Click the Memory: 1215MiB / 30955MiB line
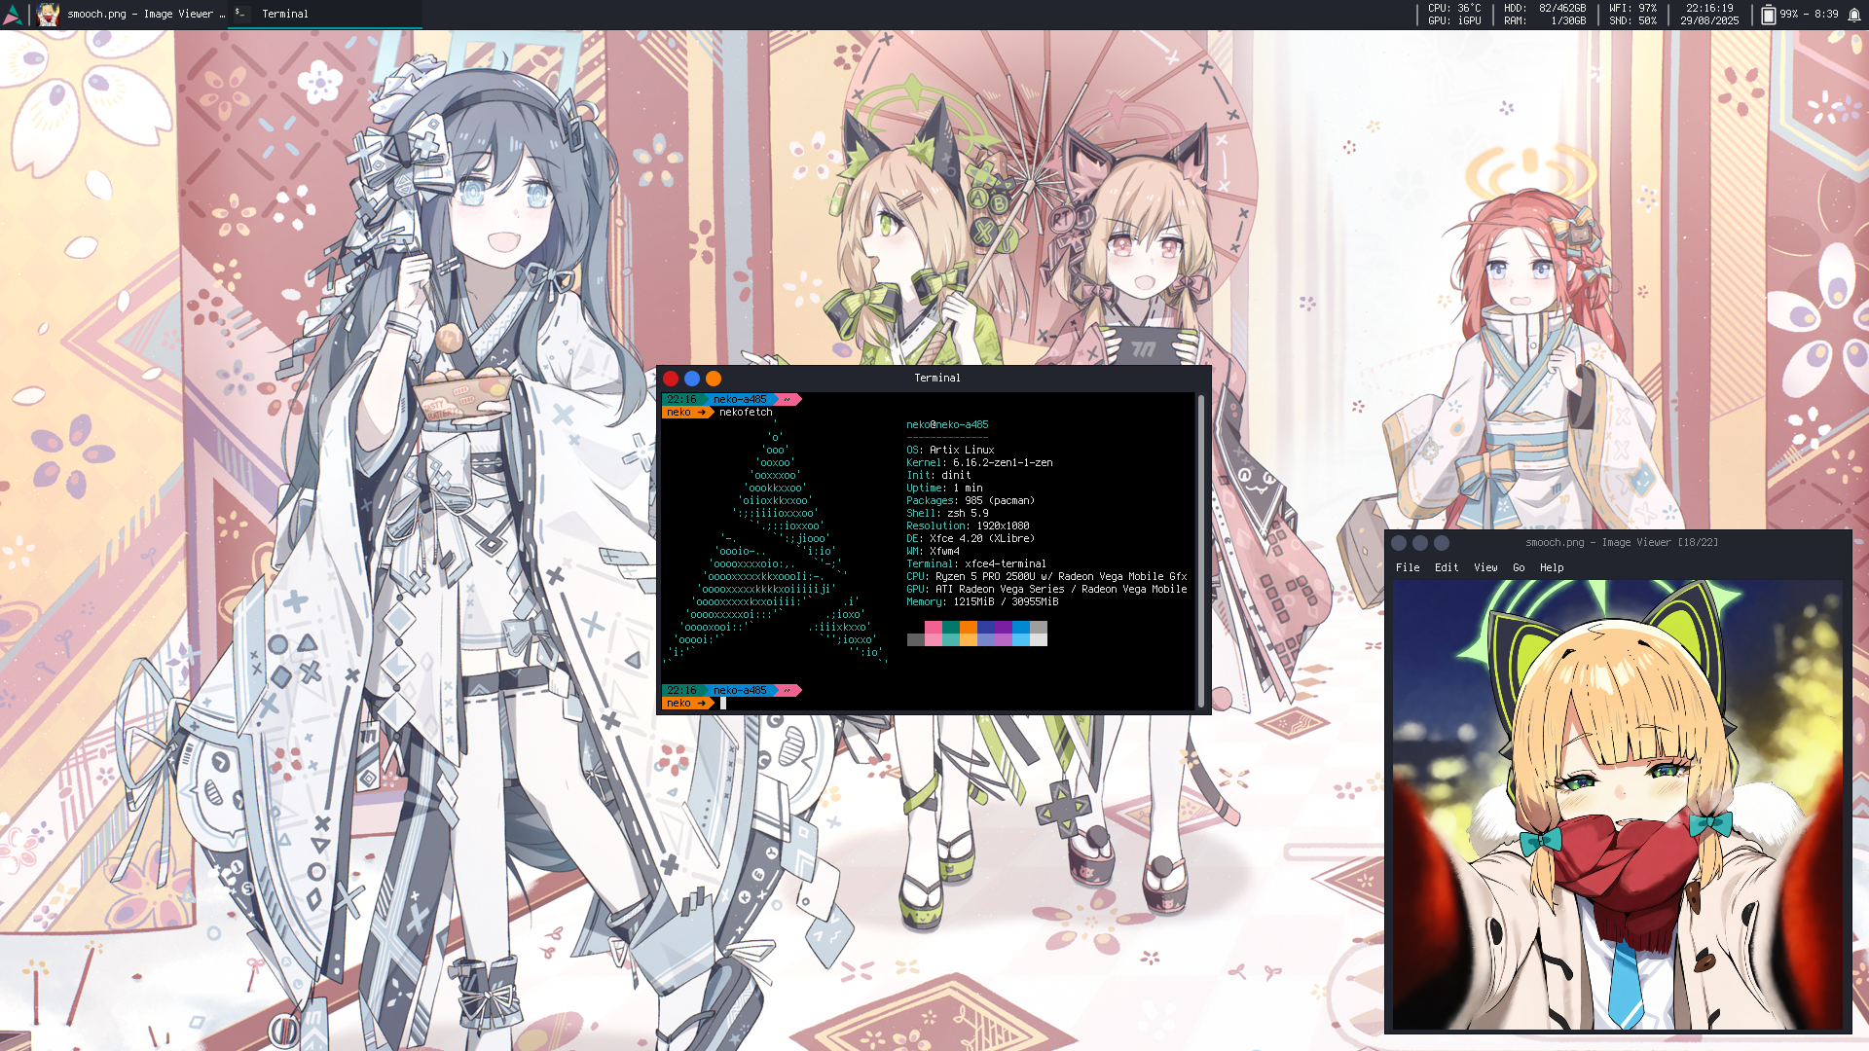Image resolution: width=1869 pixels, height=1051 pixels. coord(982,602)
